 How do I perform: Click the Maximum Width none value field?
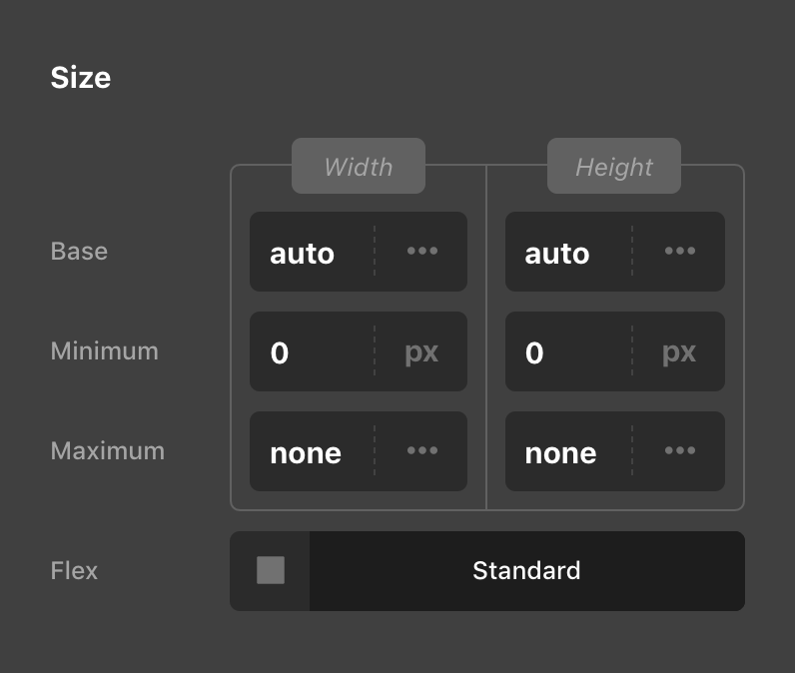(310, 452)
